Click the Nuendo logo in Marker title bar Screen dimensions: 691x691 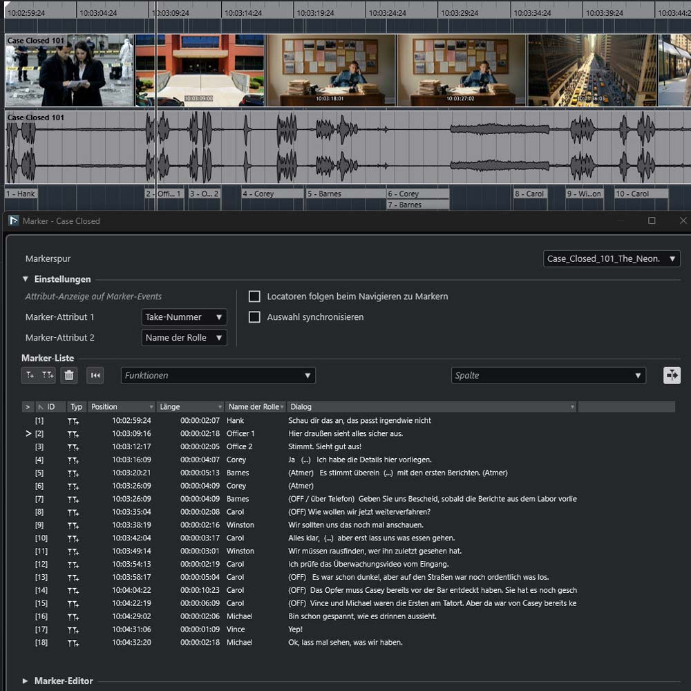pyautogui.click(x=14, y=221)
